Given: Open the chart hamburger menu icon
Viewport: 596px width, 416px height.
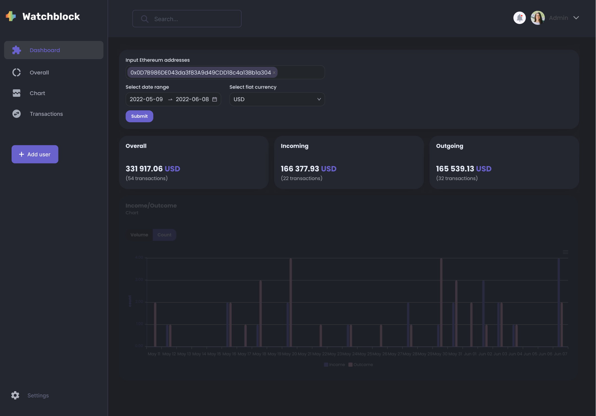Looking at the screenshot, I should pos(565,252).
